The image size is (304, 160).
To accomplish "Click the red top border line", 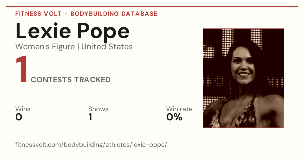I will tap(152, 7).
